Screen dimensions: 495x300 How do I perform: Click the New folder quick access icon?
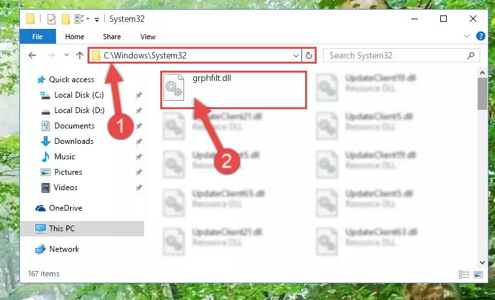[66, 19]
